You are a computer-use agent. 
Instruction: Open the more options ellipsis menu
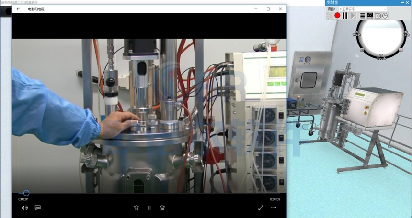click(x=274, y=208)
